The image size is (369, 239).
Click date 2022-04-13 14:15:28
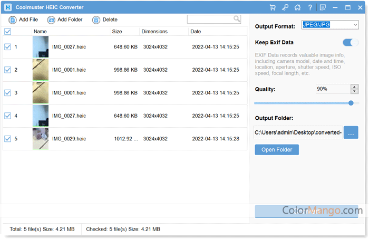[216, 139]
